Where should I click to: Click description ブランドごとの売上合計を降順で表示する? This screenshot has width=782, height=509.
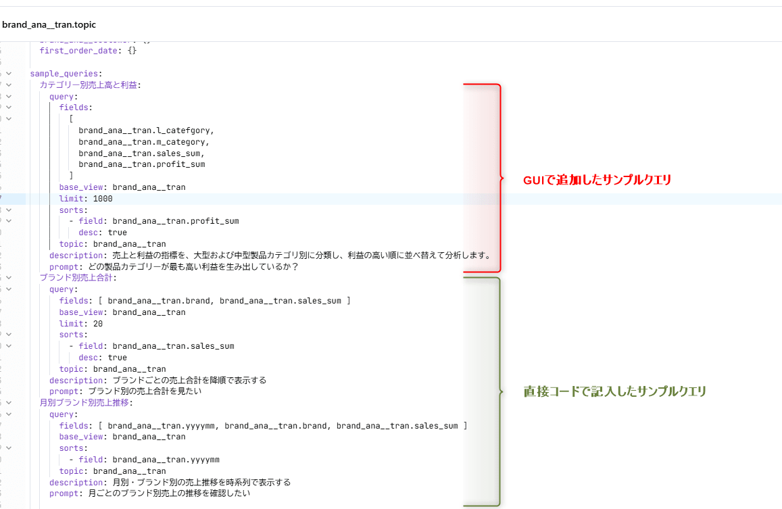coord(157,381)
